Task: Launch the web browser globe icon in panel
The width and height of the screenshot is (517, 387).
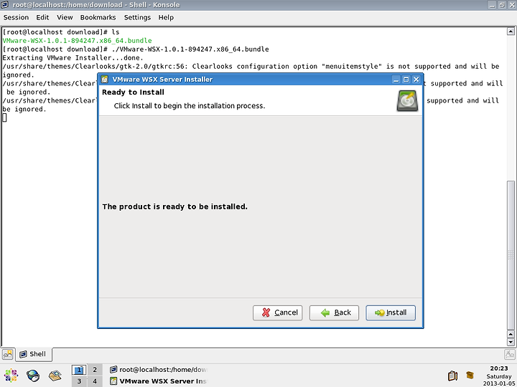Action: point(33,376)
